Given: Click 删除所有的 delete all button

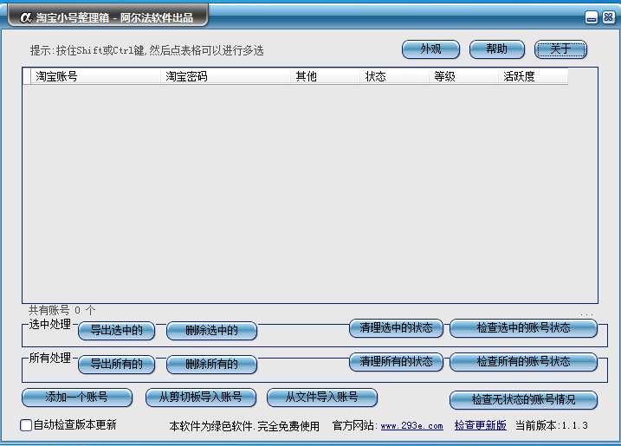Looking at the screenshot, I should [211, 364].
